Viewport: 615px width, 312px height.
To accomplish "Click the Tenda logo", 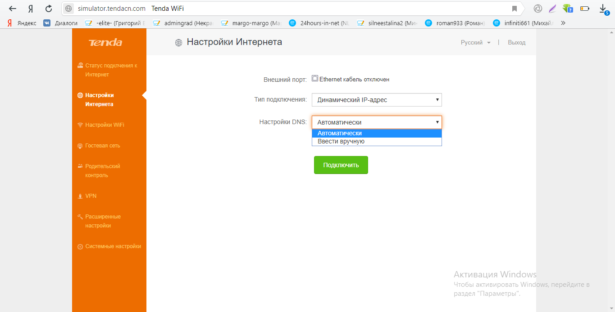I will [x=105, y=43].
